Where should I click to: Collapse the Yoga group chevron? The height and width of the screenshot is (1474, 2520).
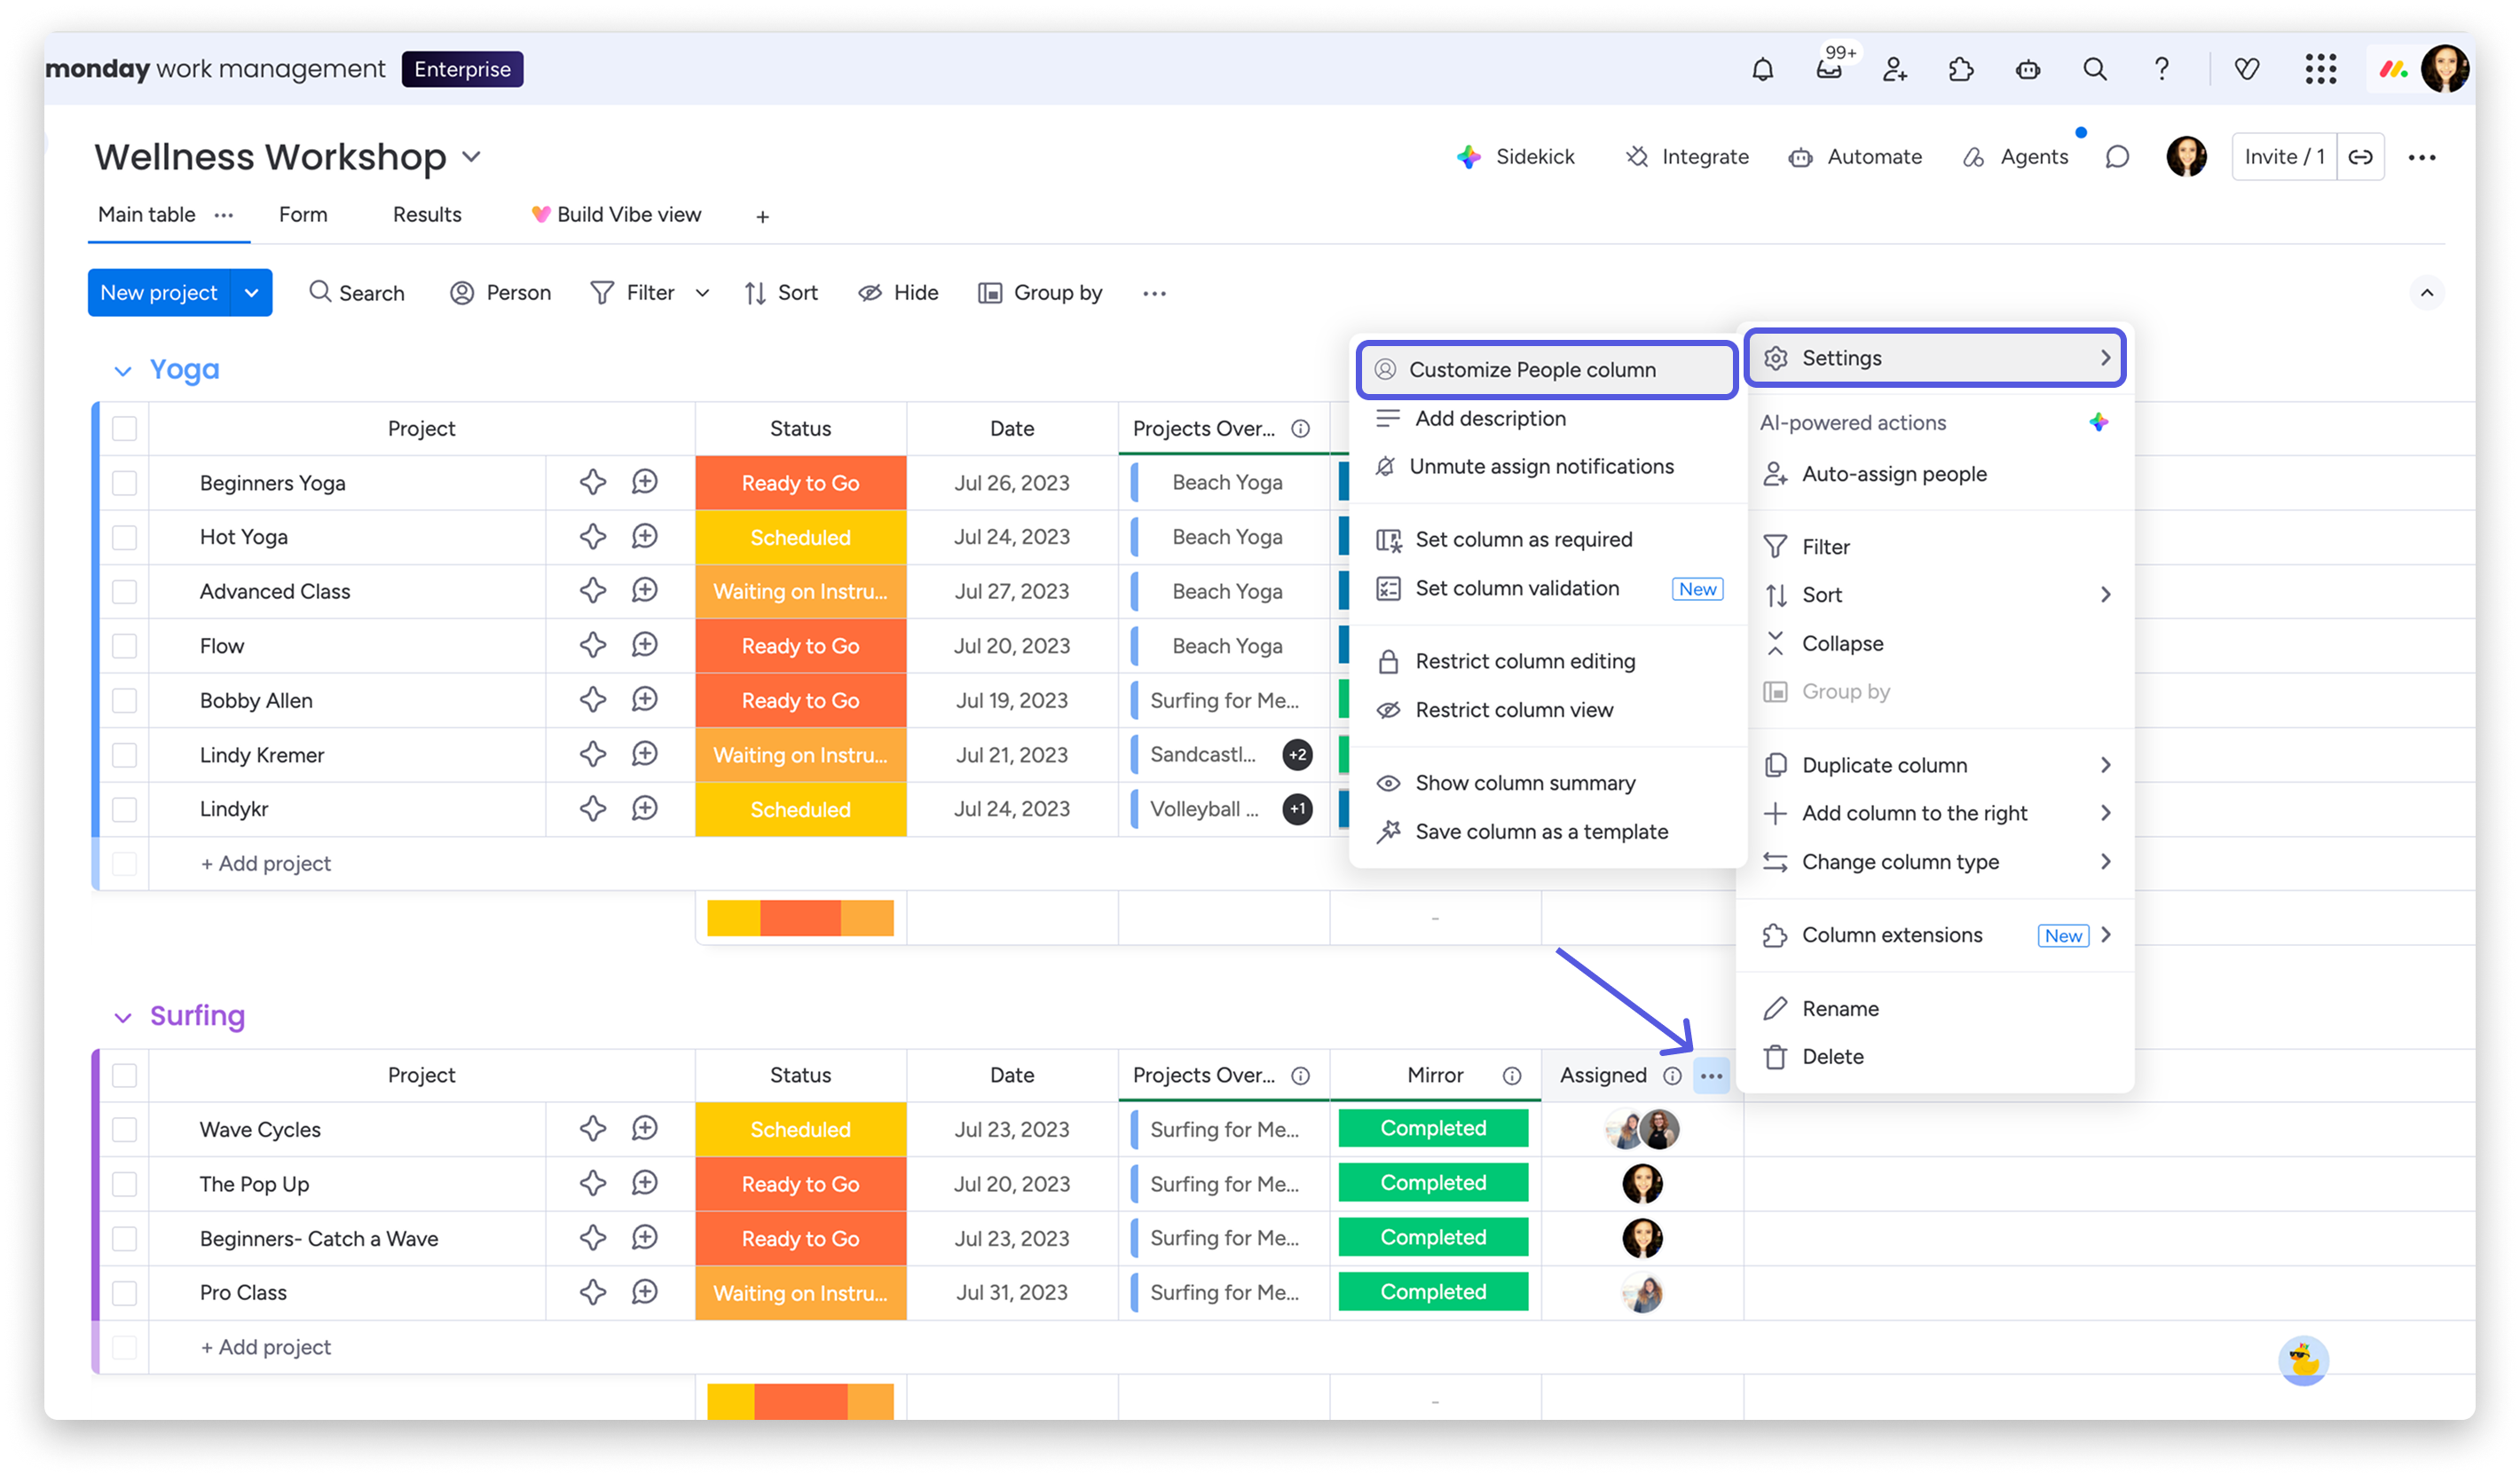[123, 371]
